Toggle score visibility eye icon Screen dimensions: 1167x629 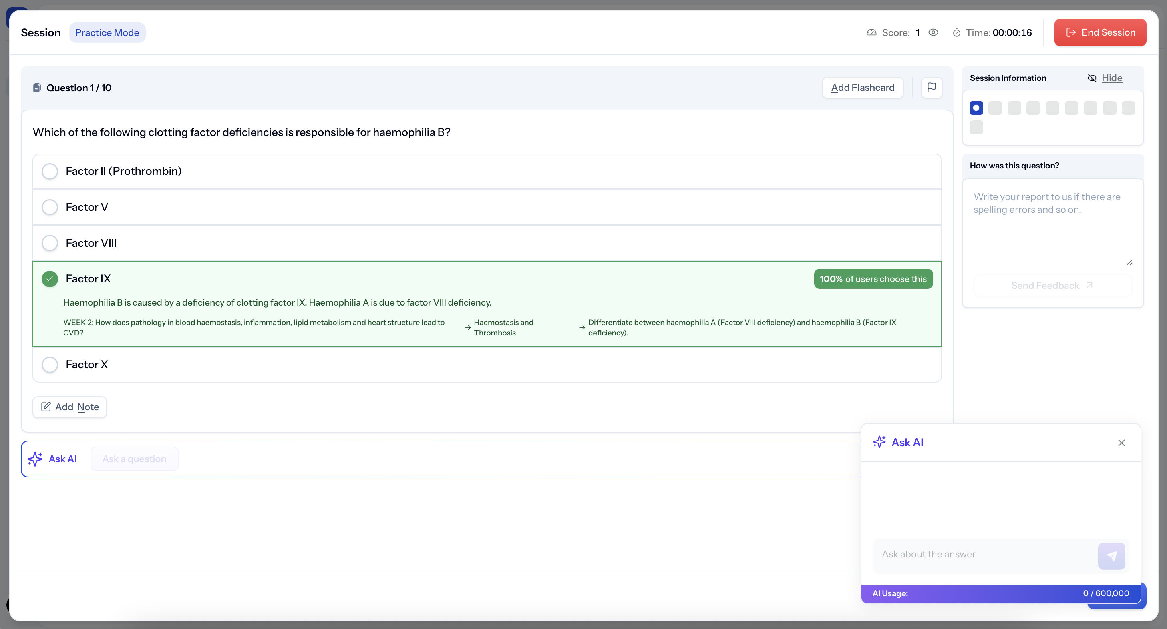click(933, 32)
